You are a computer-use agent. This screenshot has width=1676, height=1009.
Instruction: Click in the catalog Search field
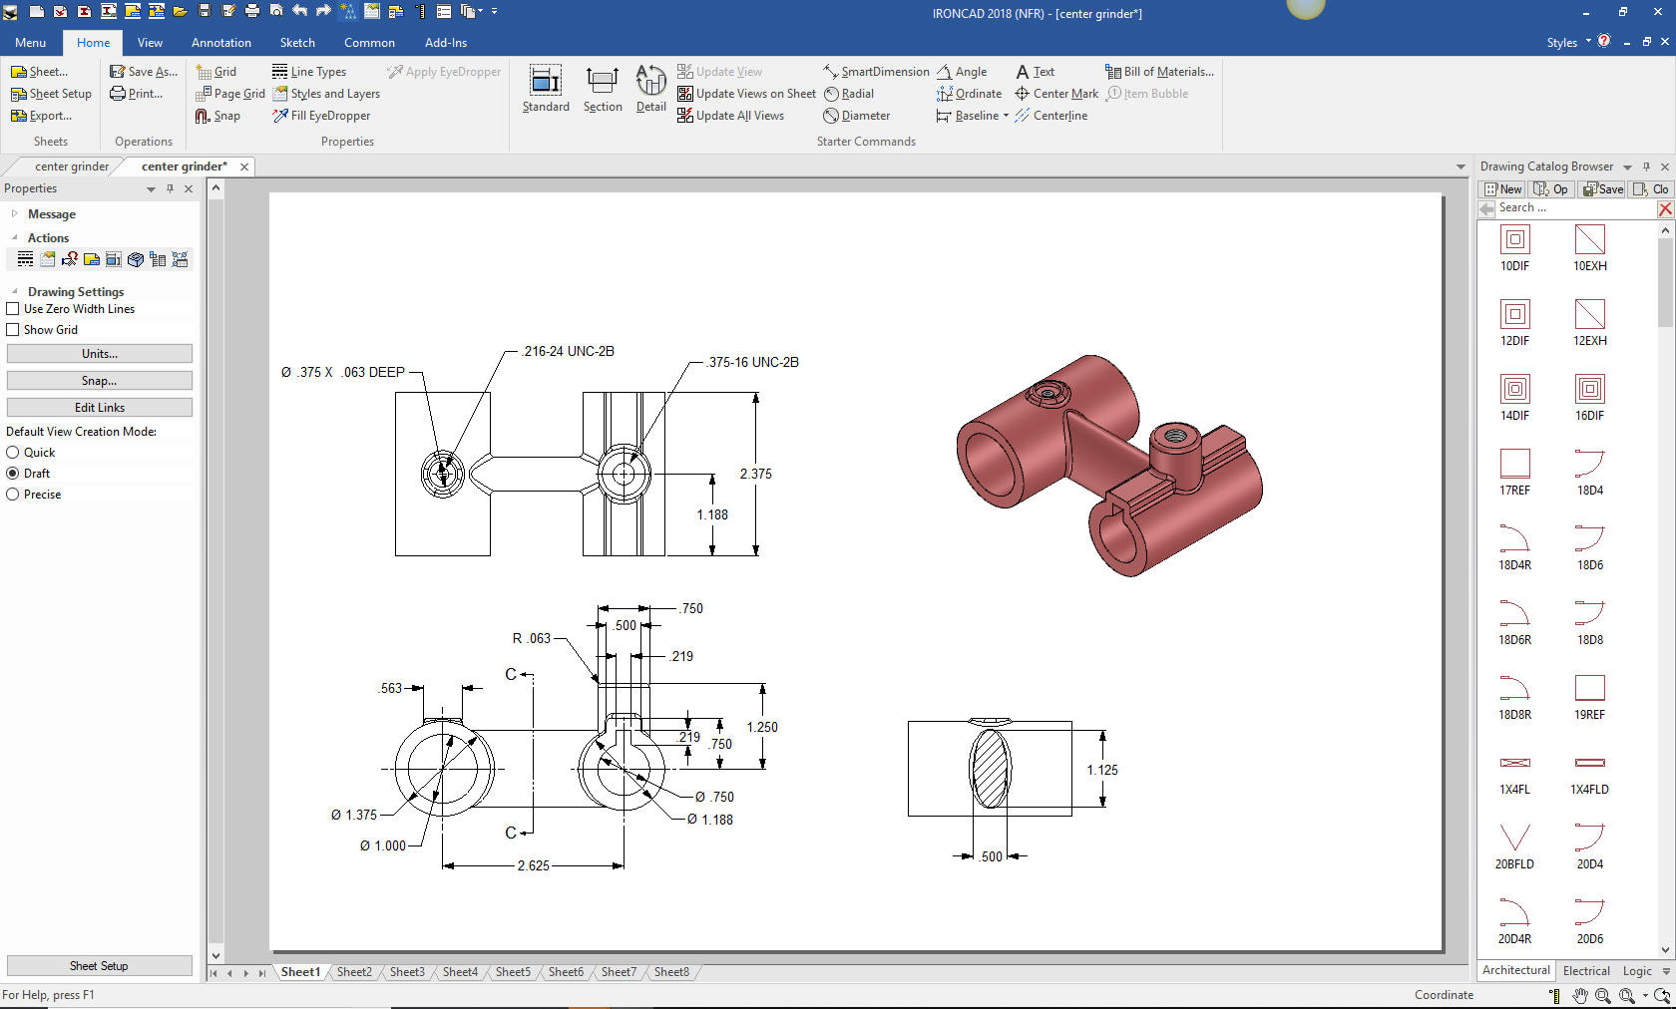(x=1574, y=208)
